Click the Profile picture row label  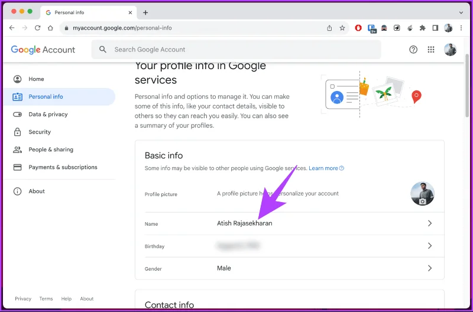click(x=161, y=194)
